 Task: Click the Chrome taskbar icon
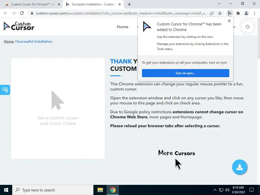(112, 190)
